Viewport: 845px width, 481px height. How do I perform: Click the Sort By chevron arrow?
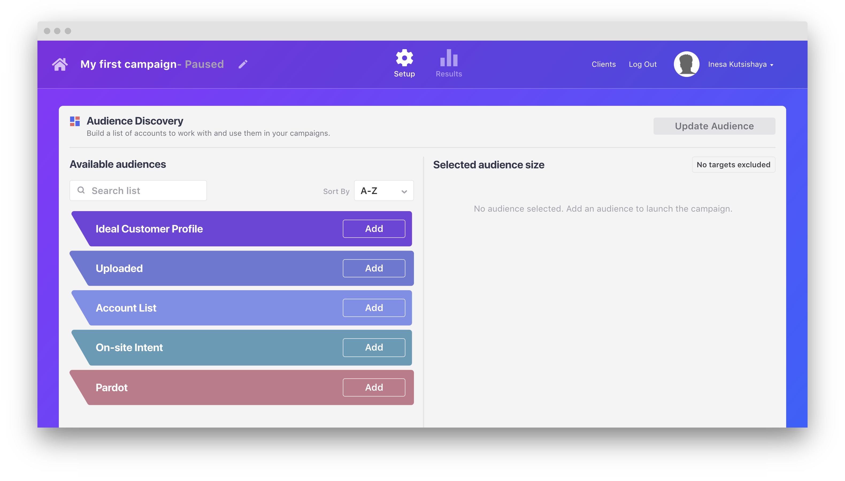[404, 192]
